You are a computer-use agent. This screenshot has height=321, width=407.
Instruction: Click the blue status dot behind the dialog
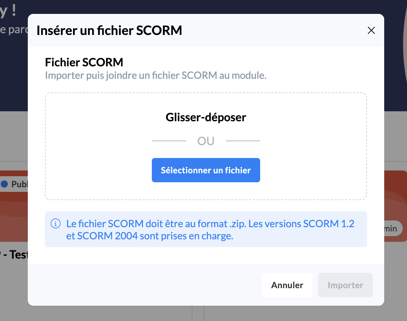(x=4, y=184)
